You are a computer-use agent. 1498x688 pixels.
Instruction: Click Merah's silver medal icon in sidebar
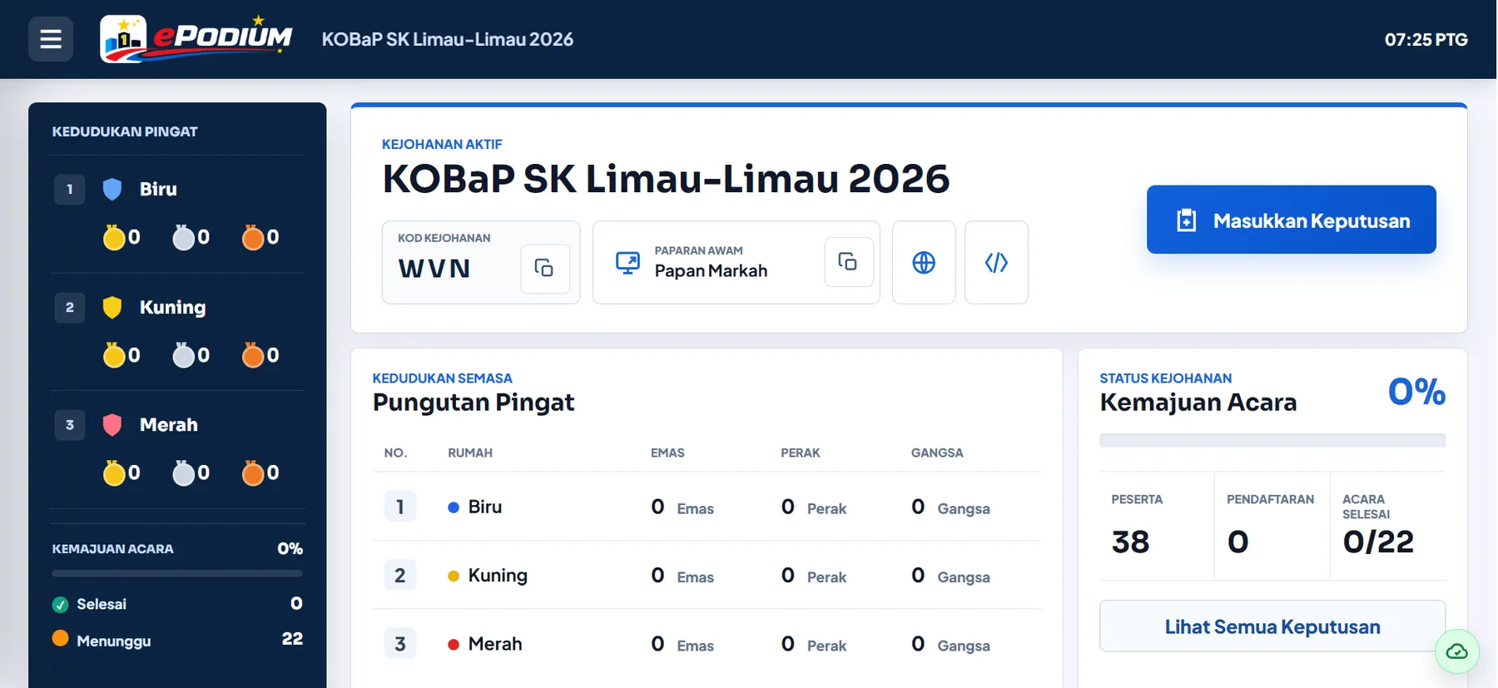[183, 473]
